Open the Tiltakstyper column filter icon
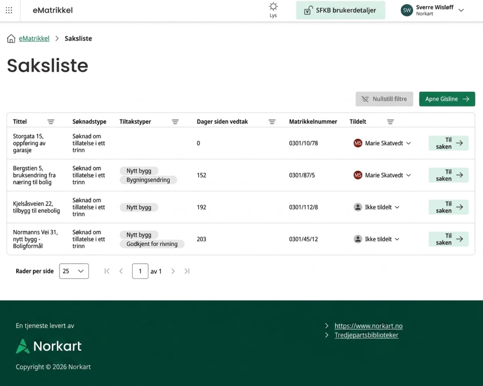 [175, 122]
